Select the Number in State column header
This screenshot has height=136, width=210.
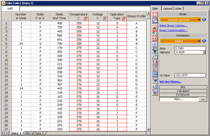(21, 16)
